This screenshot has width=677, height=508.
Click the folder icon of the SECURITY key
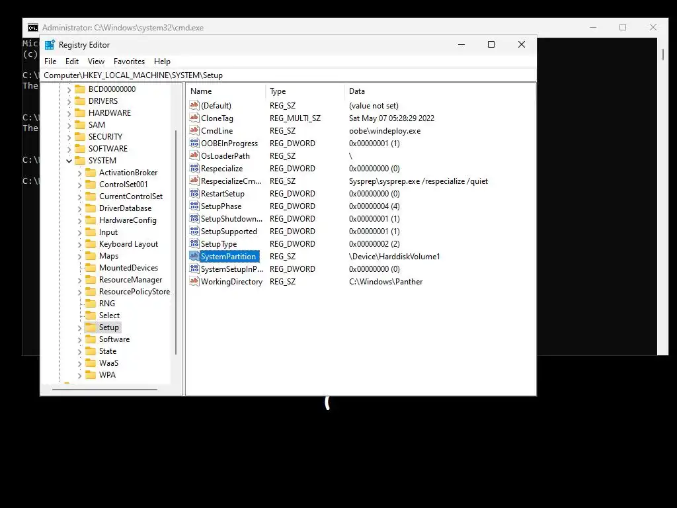(80, 136)
